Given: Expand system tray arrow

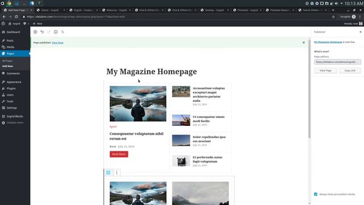Looking at the screenshot, I should click(341, 3).
